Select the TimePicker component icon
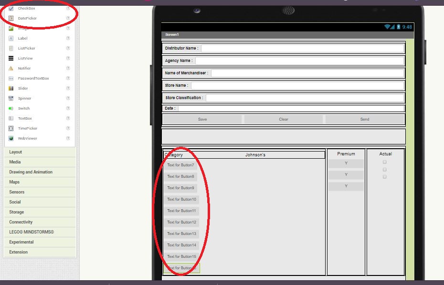The height and width of the screenshot is (285, 444). coord(11,128)
